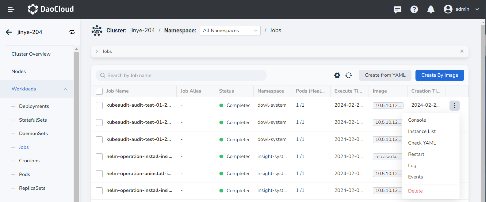Select Delete in the job menu
This screenshot has width=486, height=202.
click(x=415, y=191)
